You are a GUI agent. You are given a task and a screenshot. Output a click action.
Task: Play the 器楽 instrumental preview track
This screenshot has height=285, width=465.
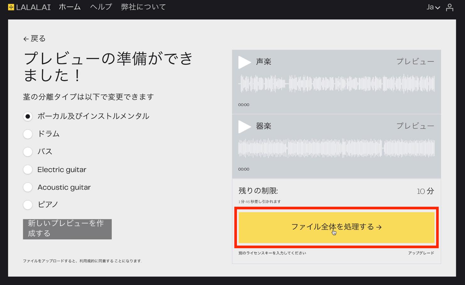click(244, 127)
